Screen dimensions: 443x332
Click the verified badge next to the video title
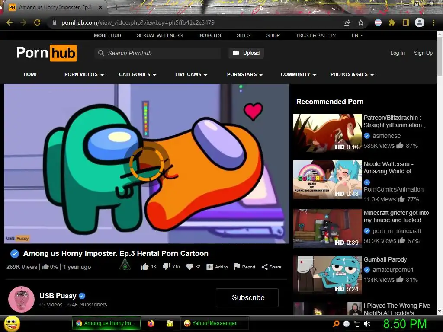[15, 253]
